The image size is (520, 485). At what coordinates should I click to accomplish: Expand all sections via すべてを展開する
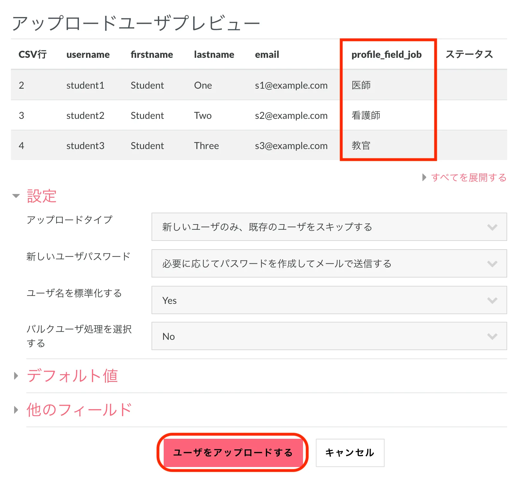pyautogui.click(x=468, y=177)
